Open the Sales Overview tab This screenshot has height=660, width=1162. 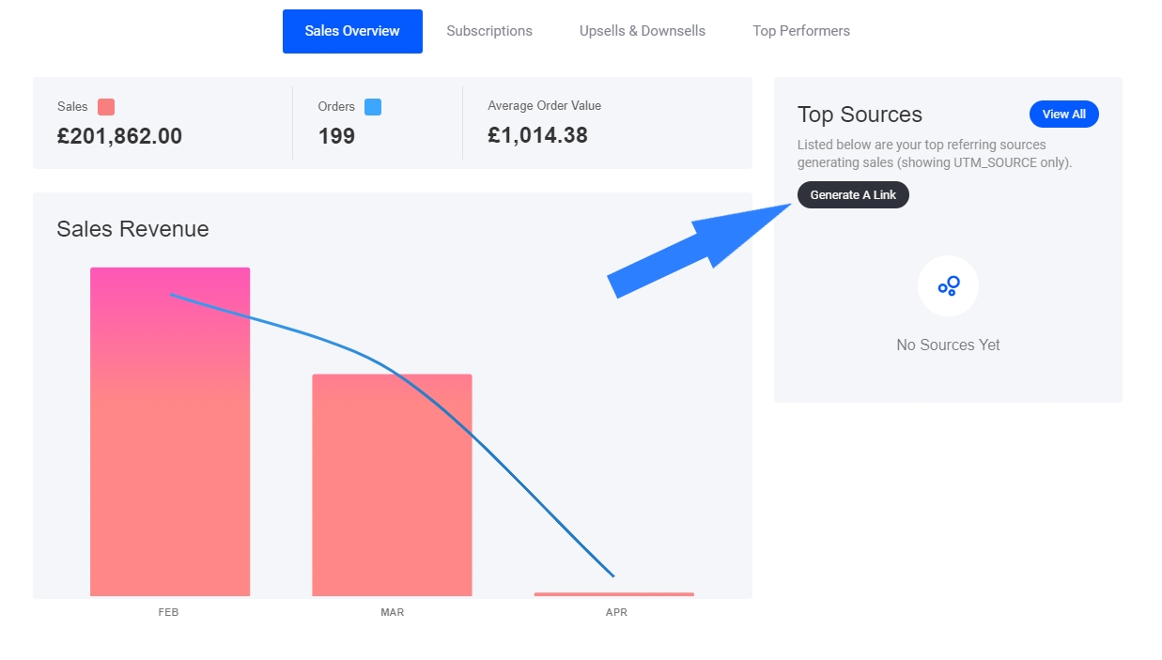click(352, 31)
